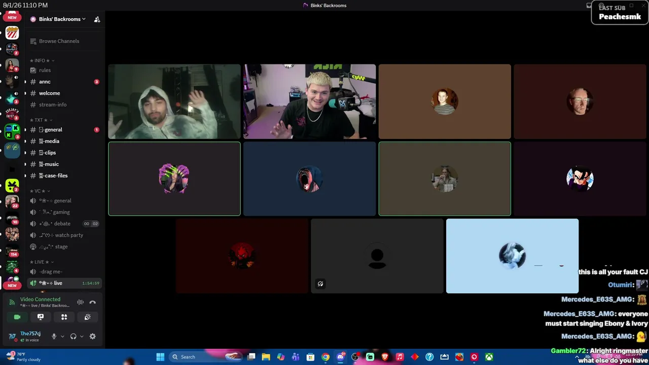Select the red demon avatar participant tile
The width and height of the screenshot is (649, 365).
[242, 256]
